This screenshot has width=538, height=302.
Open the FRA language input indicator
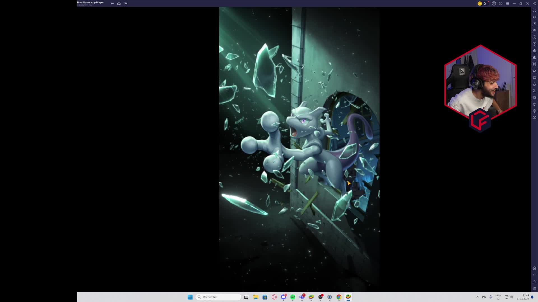coord(498,297)
